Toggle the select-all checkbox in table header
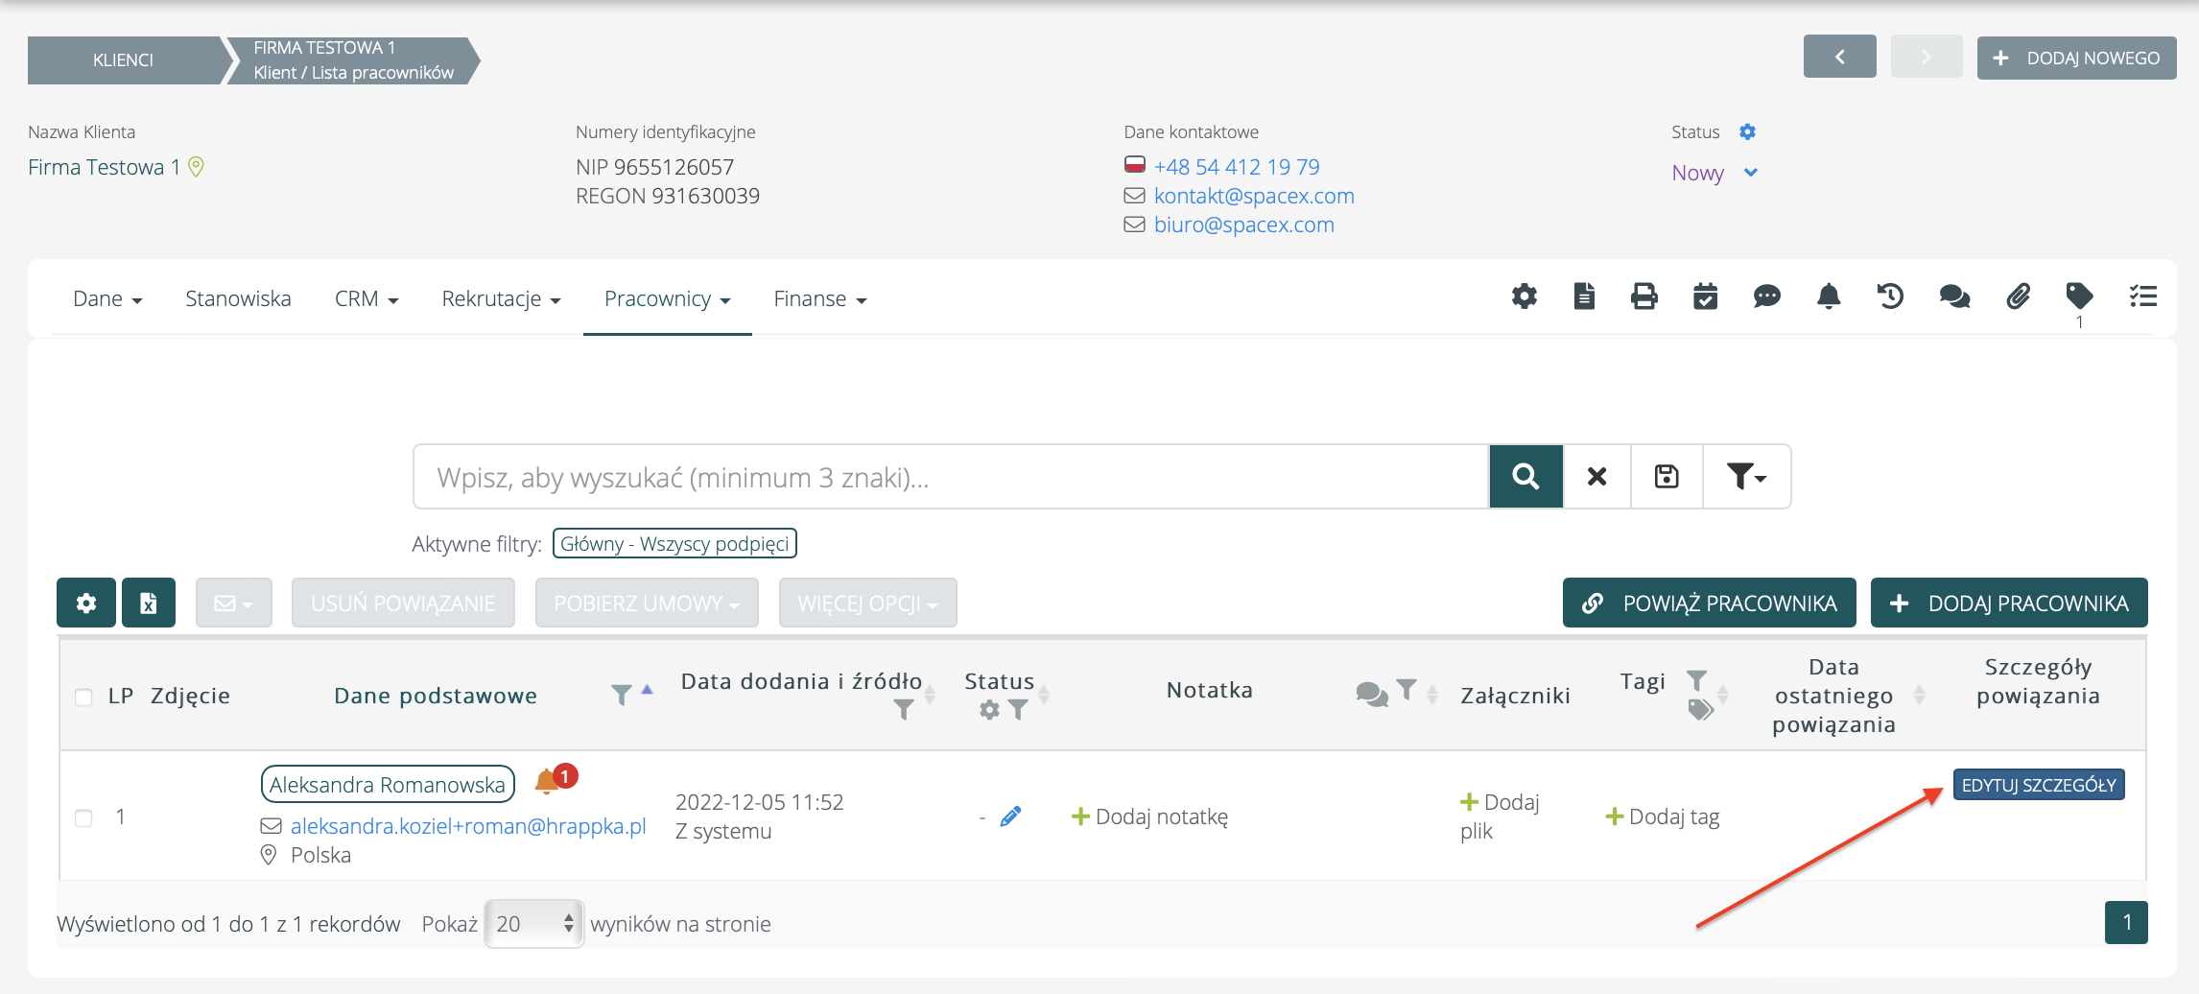The height and width of the screenshot is (994, 2199). point(84,697)
